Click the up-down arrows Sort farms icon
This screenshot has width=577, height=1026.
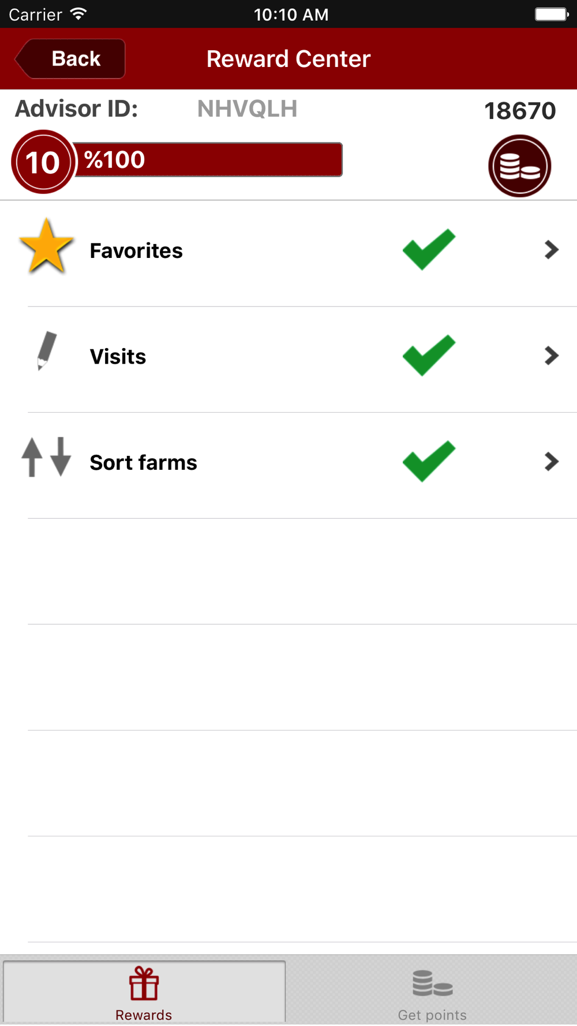coord(46,457)
